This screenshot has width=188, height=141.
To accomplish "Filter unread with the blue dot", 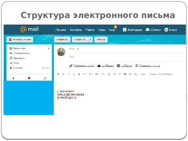I will tap(14, 78).
